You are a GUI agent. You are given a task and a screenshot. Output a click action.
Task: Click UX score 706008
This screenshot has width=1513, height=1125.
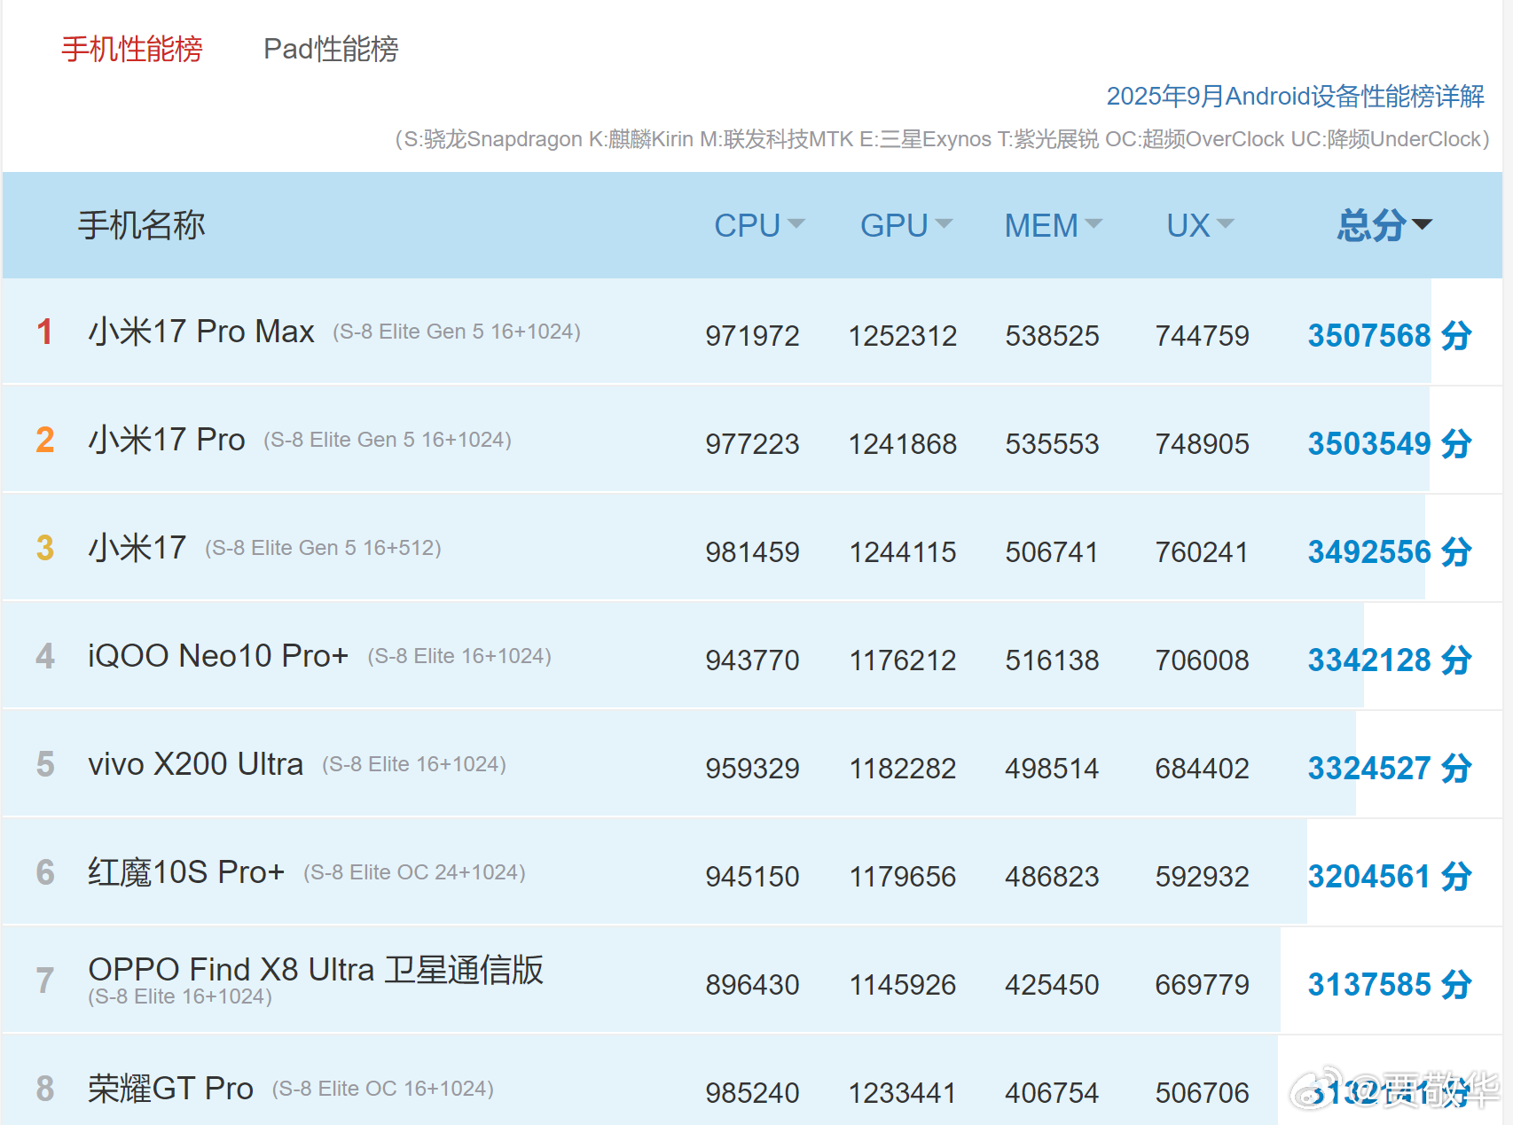(x=1202, y=660)
